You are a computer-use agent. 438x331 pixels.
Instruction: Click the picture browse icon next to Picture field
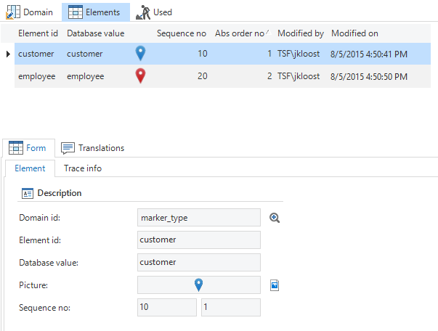[x=275, y=285]
